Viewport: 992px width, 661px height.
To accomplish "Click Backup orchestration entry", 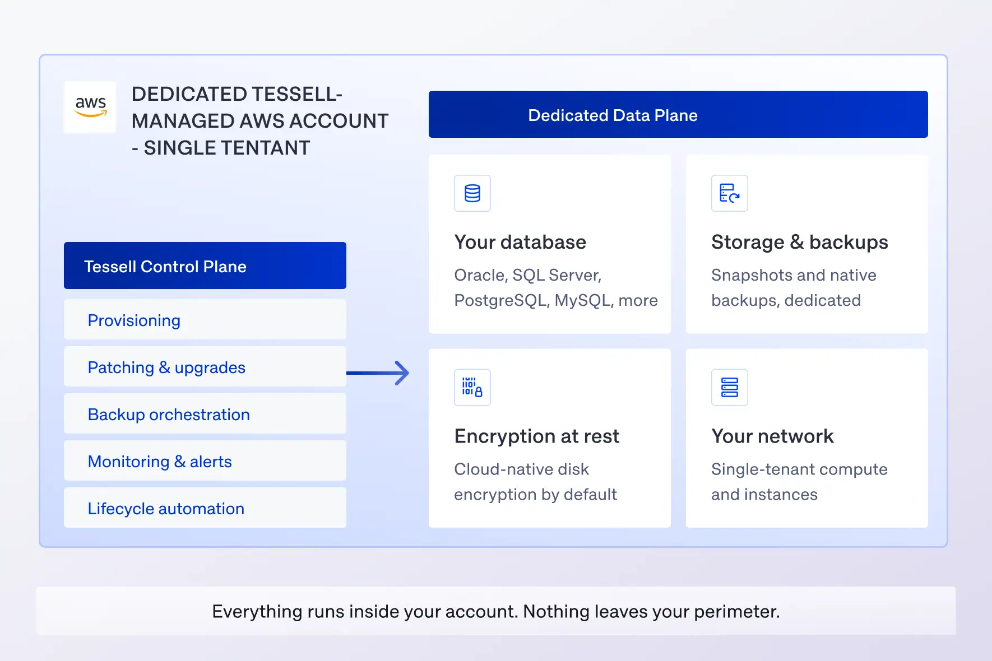I will pyautogui.click(x=205, y=413).
